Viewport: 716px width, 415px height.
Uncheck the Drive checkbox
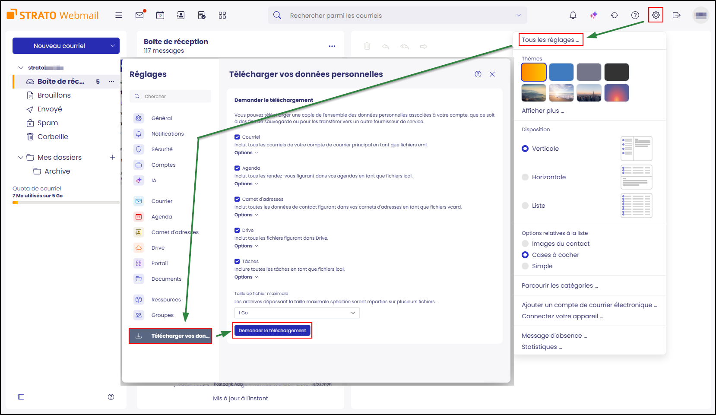[237, 230]
